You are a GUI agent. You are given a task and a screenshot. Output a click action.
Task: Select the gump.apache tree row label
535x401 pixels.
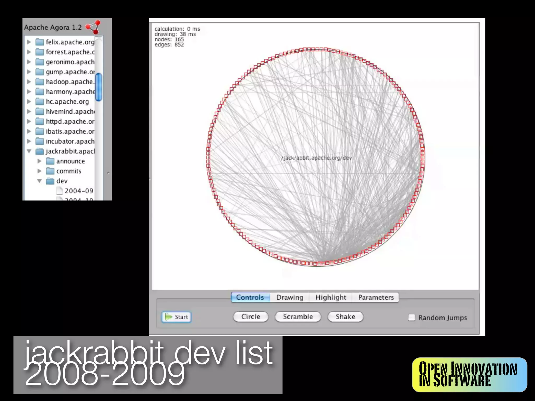tap(70, 72)
